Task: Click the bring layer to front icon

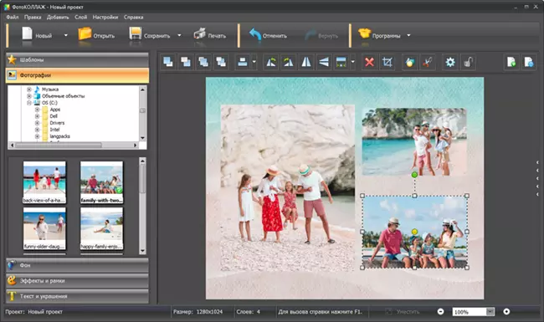Action: pos(168,62)
